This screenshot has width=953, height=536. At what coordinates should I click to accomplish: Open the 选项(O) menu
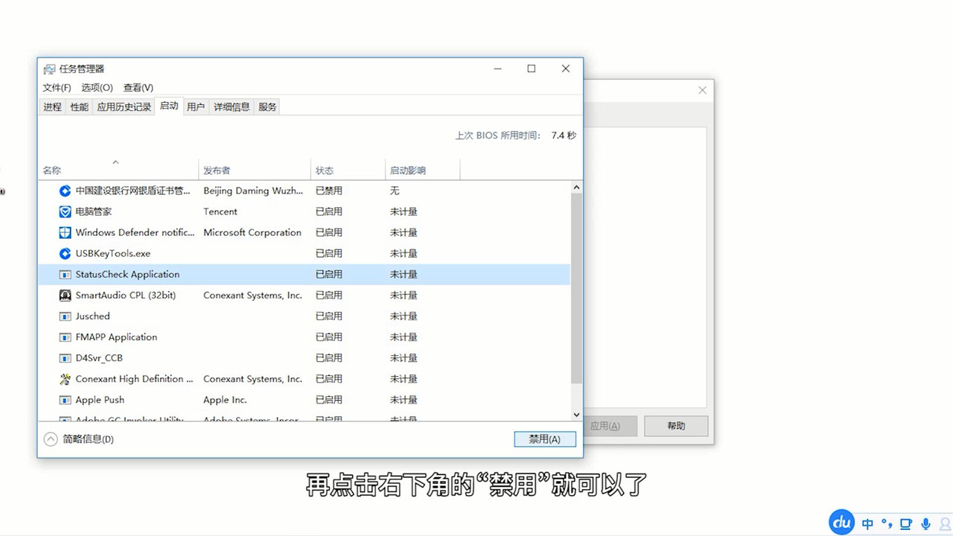[97, 88]
